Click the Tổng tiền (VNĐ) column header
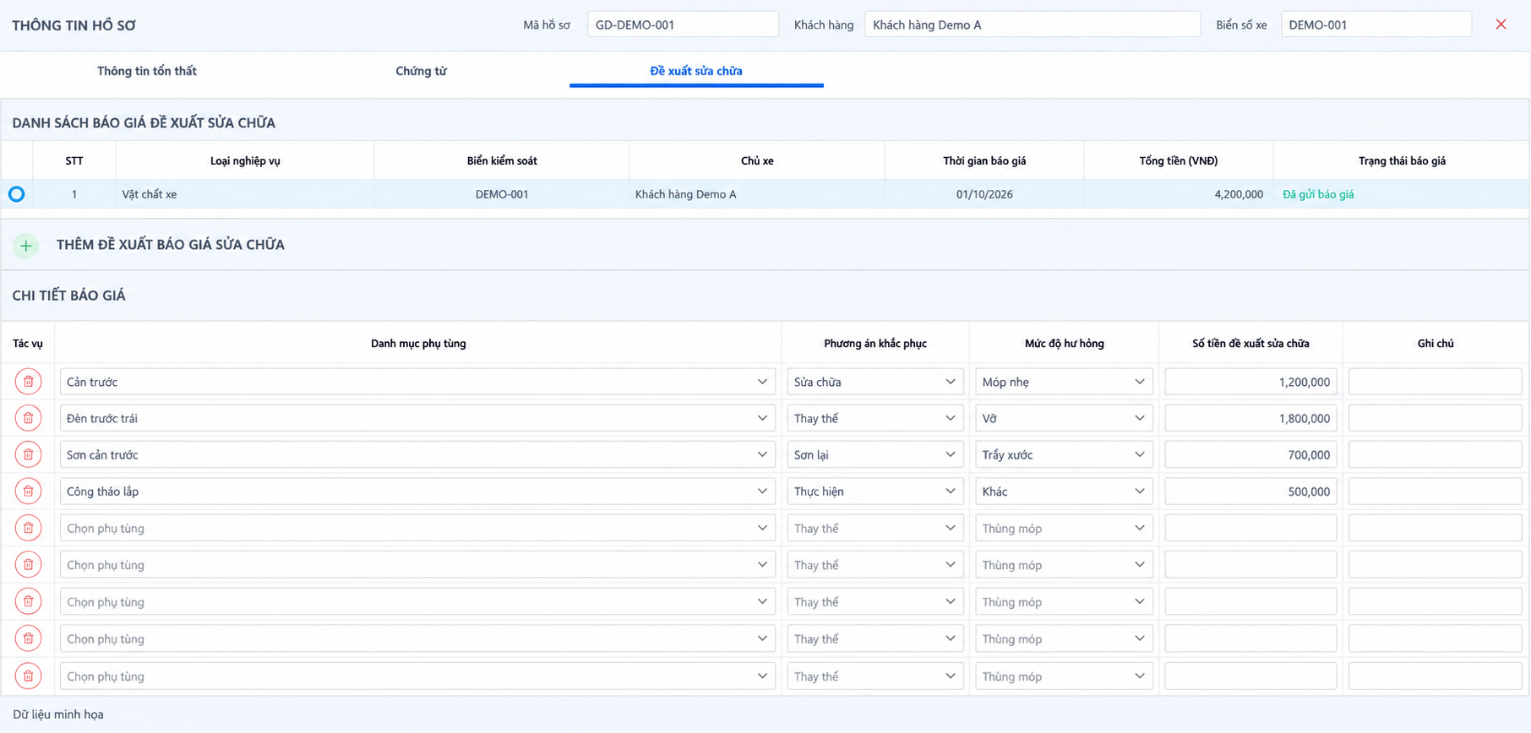Screen dimensions: 1531x733 [x=1179, y=160]
